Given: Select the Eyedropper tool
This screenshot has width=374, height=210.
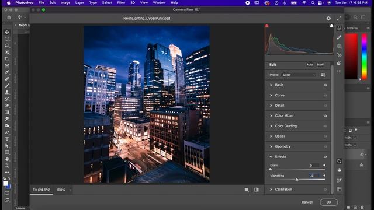Looking at the screenshot, I should tap(7, 72).
